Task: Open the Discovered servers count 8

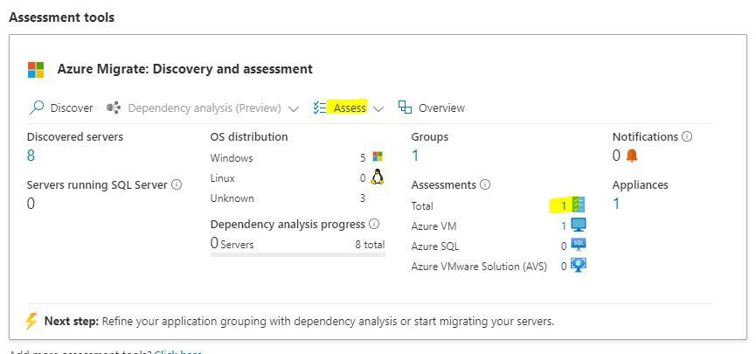Action: 31,156
